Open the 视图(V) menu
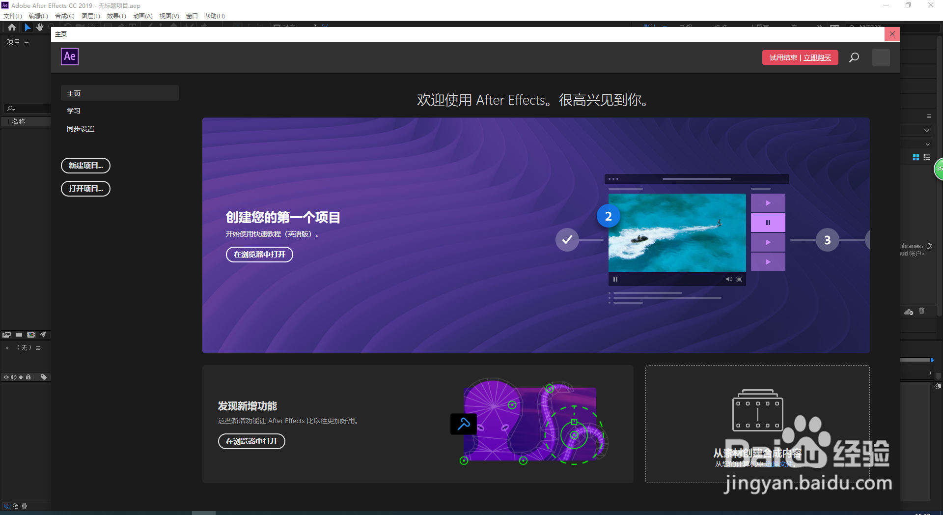 click(x=169, y=16)
